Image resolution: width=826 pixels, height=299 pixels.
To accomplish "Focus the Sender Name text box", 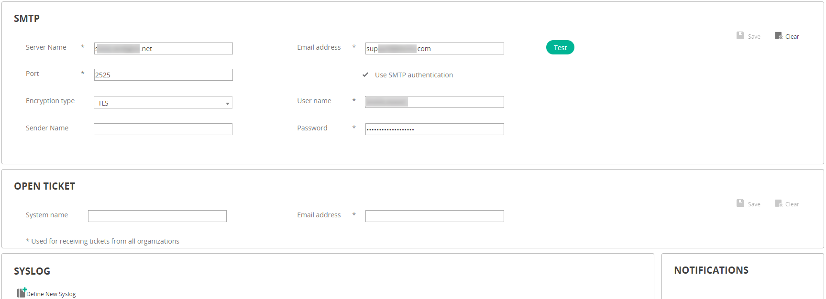I will (163, 129).
